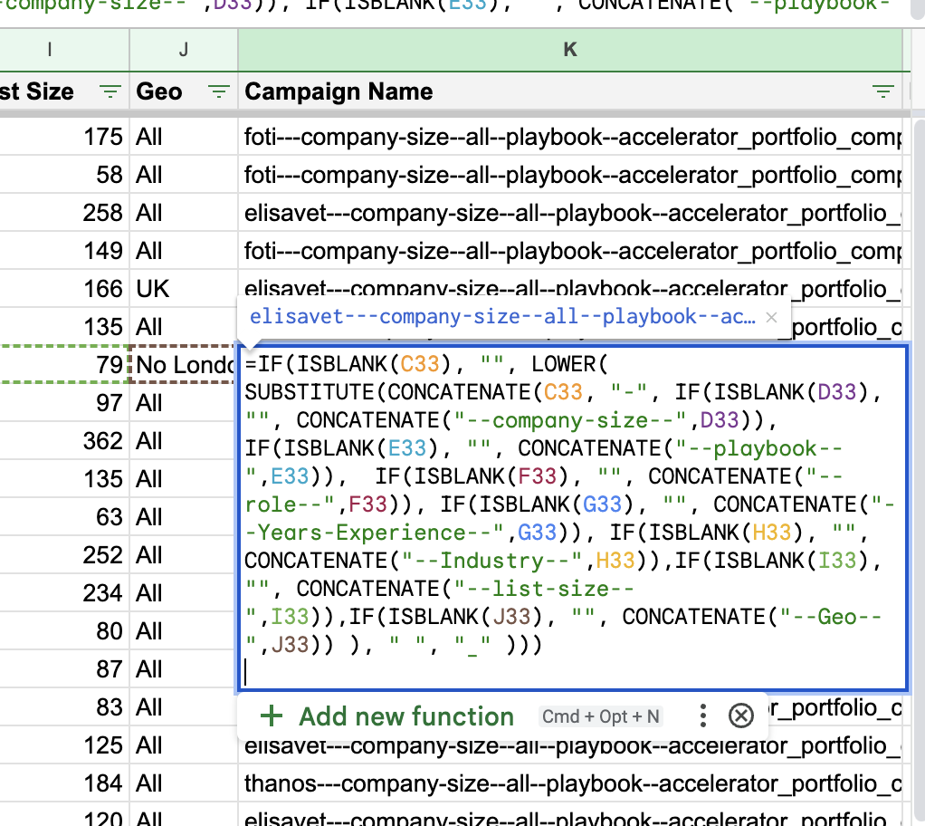Select the cell with list size 97
The height and width of the screenshot is (826, 925).
click(64, 403)
